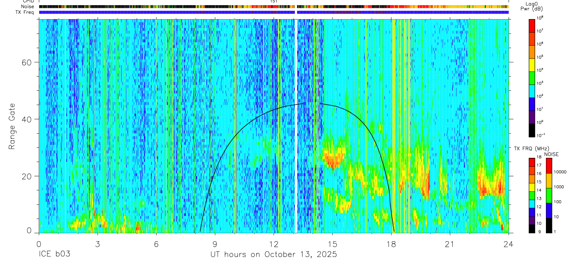Screen dimensions: 572x264
Task: Pick the red top segment of the NOISE colorbar
Action: (x=549, y=166)
